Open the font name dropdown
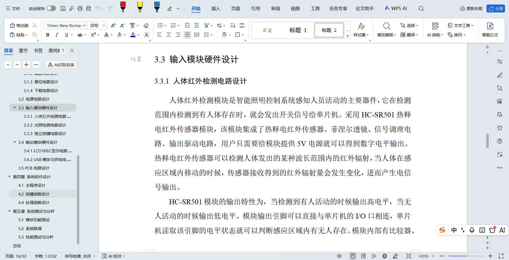This screenshot has height=260, width=509. 84,25
